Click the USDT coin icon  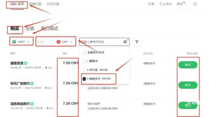(14, 42)
